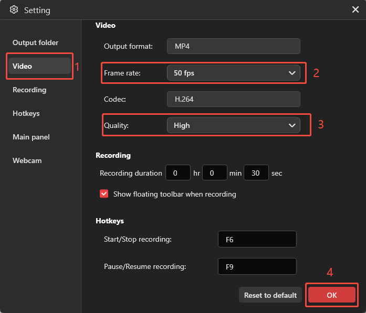Expand the Quality High dropdown
The image size is (366, 313).
(234, 125)
